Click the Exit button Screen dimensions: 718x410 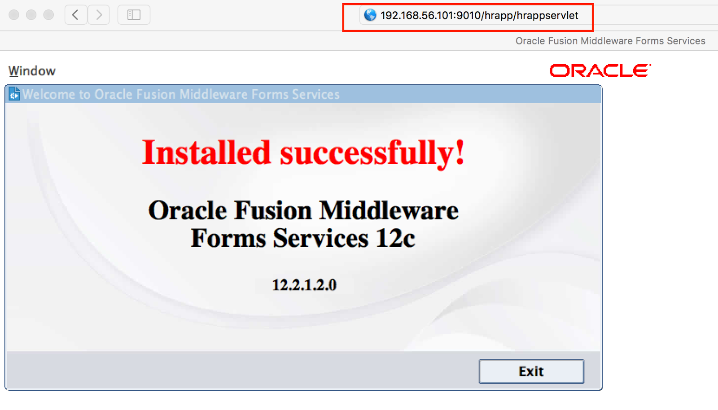pyautogui.click(x=531, y=371)
